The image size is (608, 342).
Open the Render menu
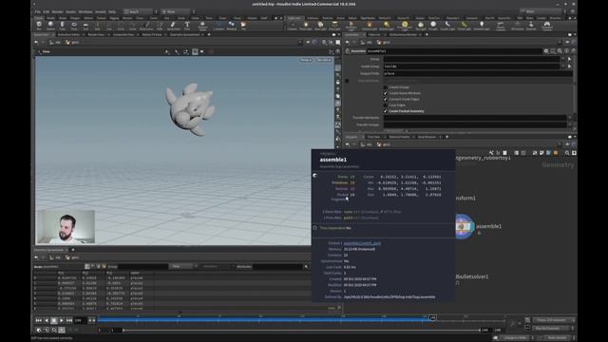tap(57, 11)
